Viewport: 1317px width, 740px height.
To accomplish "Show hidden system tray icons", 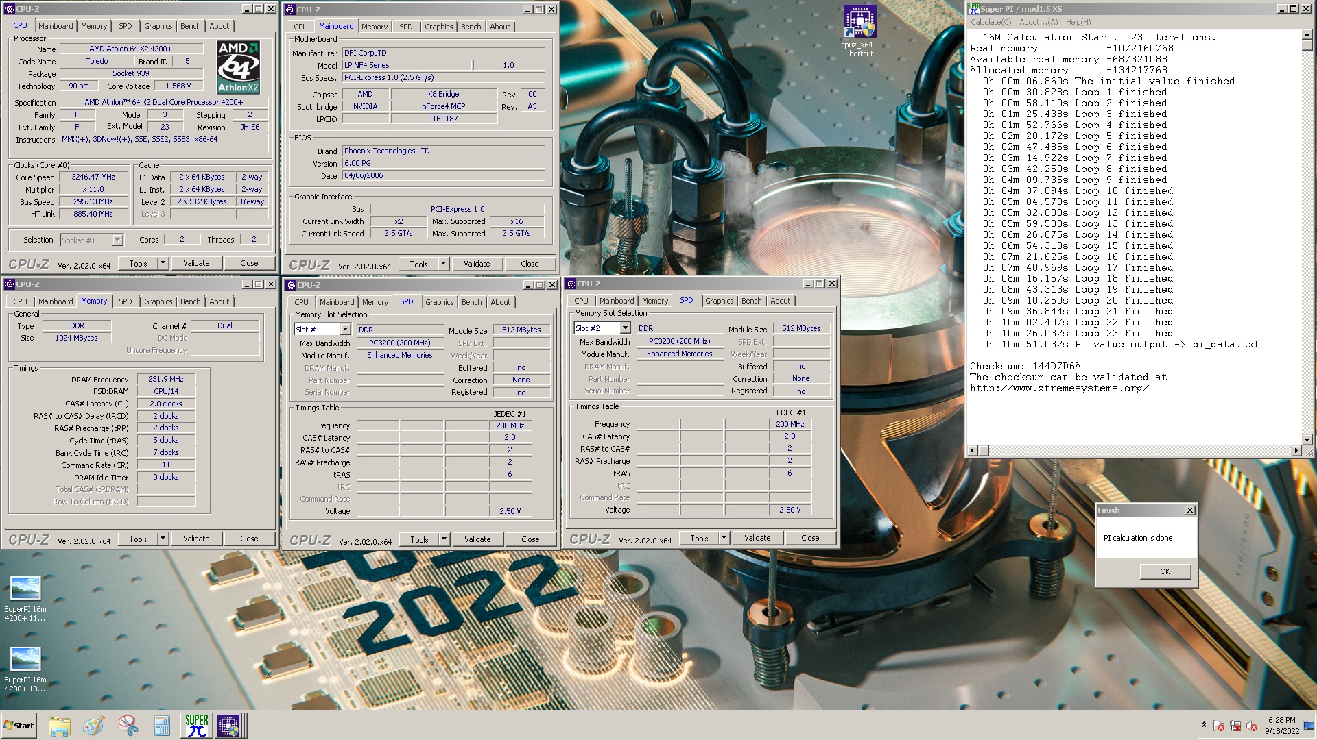I will pyautogui.click(x=1204, y=725).
